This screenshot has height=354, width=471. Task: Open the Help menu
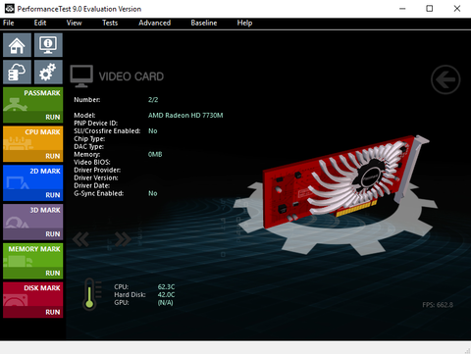coord(244,23)
